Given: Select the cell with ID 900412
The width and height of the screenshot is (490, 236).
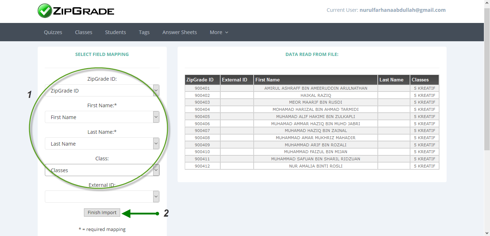Looking at the screenshot, I should 202,166.
